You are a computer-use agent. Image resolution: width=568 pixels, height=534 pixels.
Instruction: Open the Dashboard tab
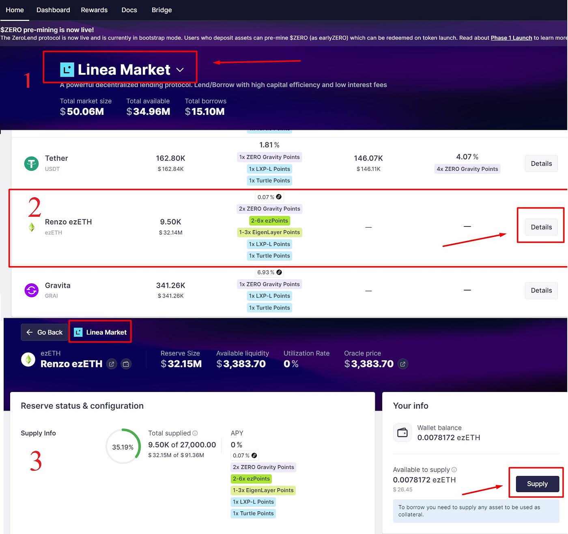point(53,10)
